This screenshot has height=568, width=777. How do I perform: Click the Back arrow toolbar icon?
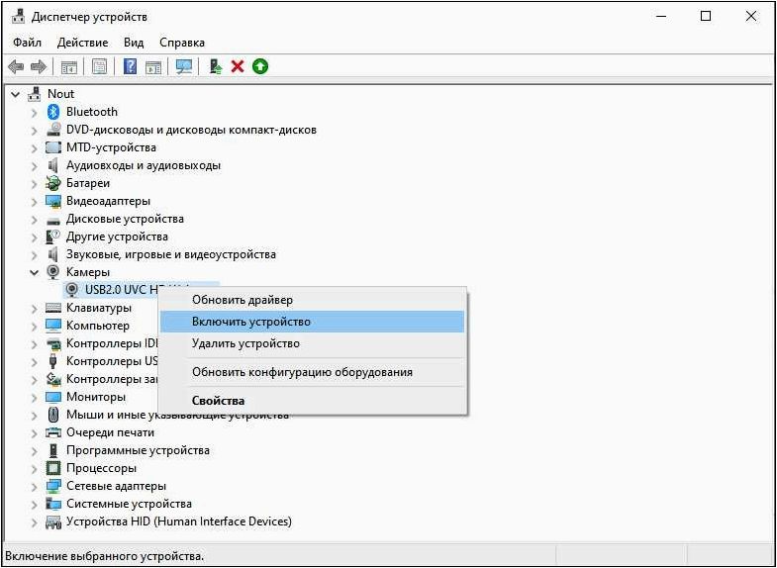(16, 66)
